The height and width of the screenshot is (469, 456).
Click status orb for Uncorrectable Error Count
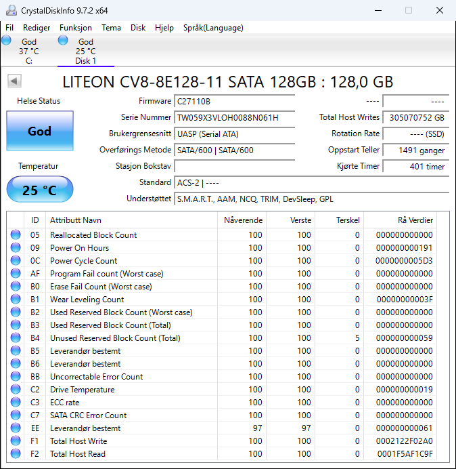[16, 376]
